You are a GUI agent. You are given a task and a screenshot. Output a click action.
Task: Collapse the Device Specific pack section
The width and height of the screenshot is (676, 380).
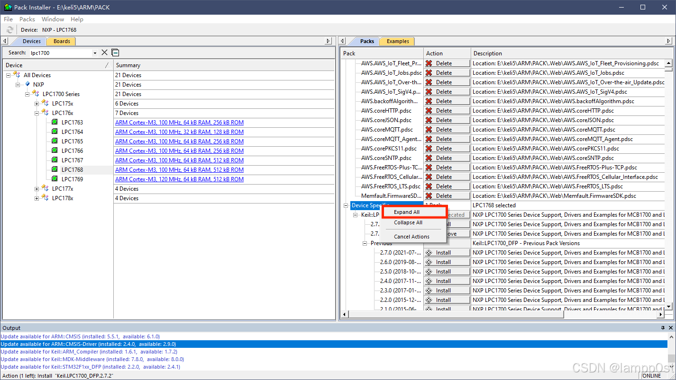[x=346, y=205]
